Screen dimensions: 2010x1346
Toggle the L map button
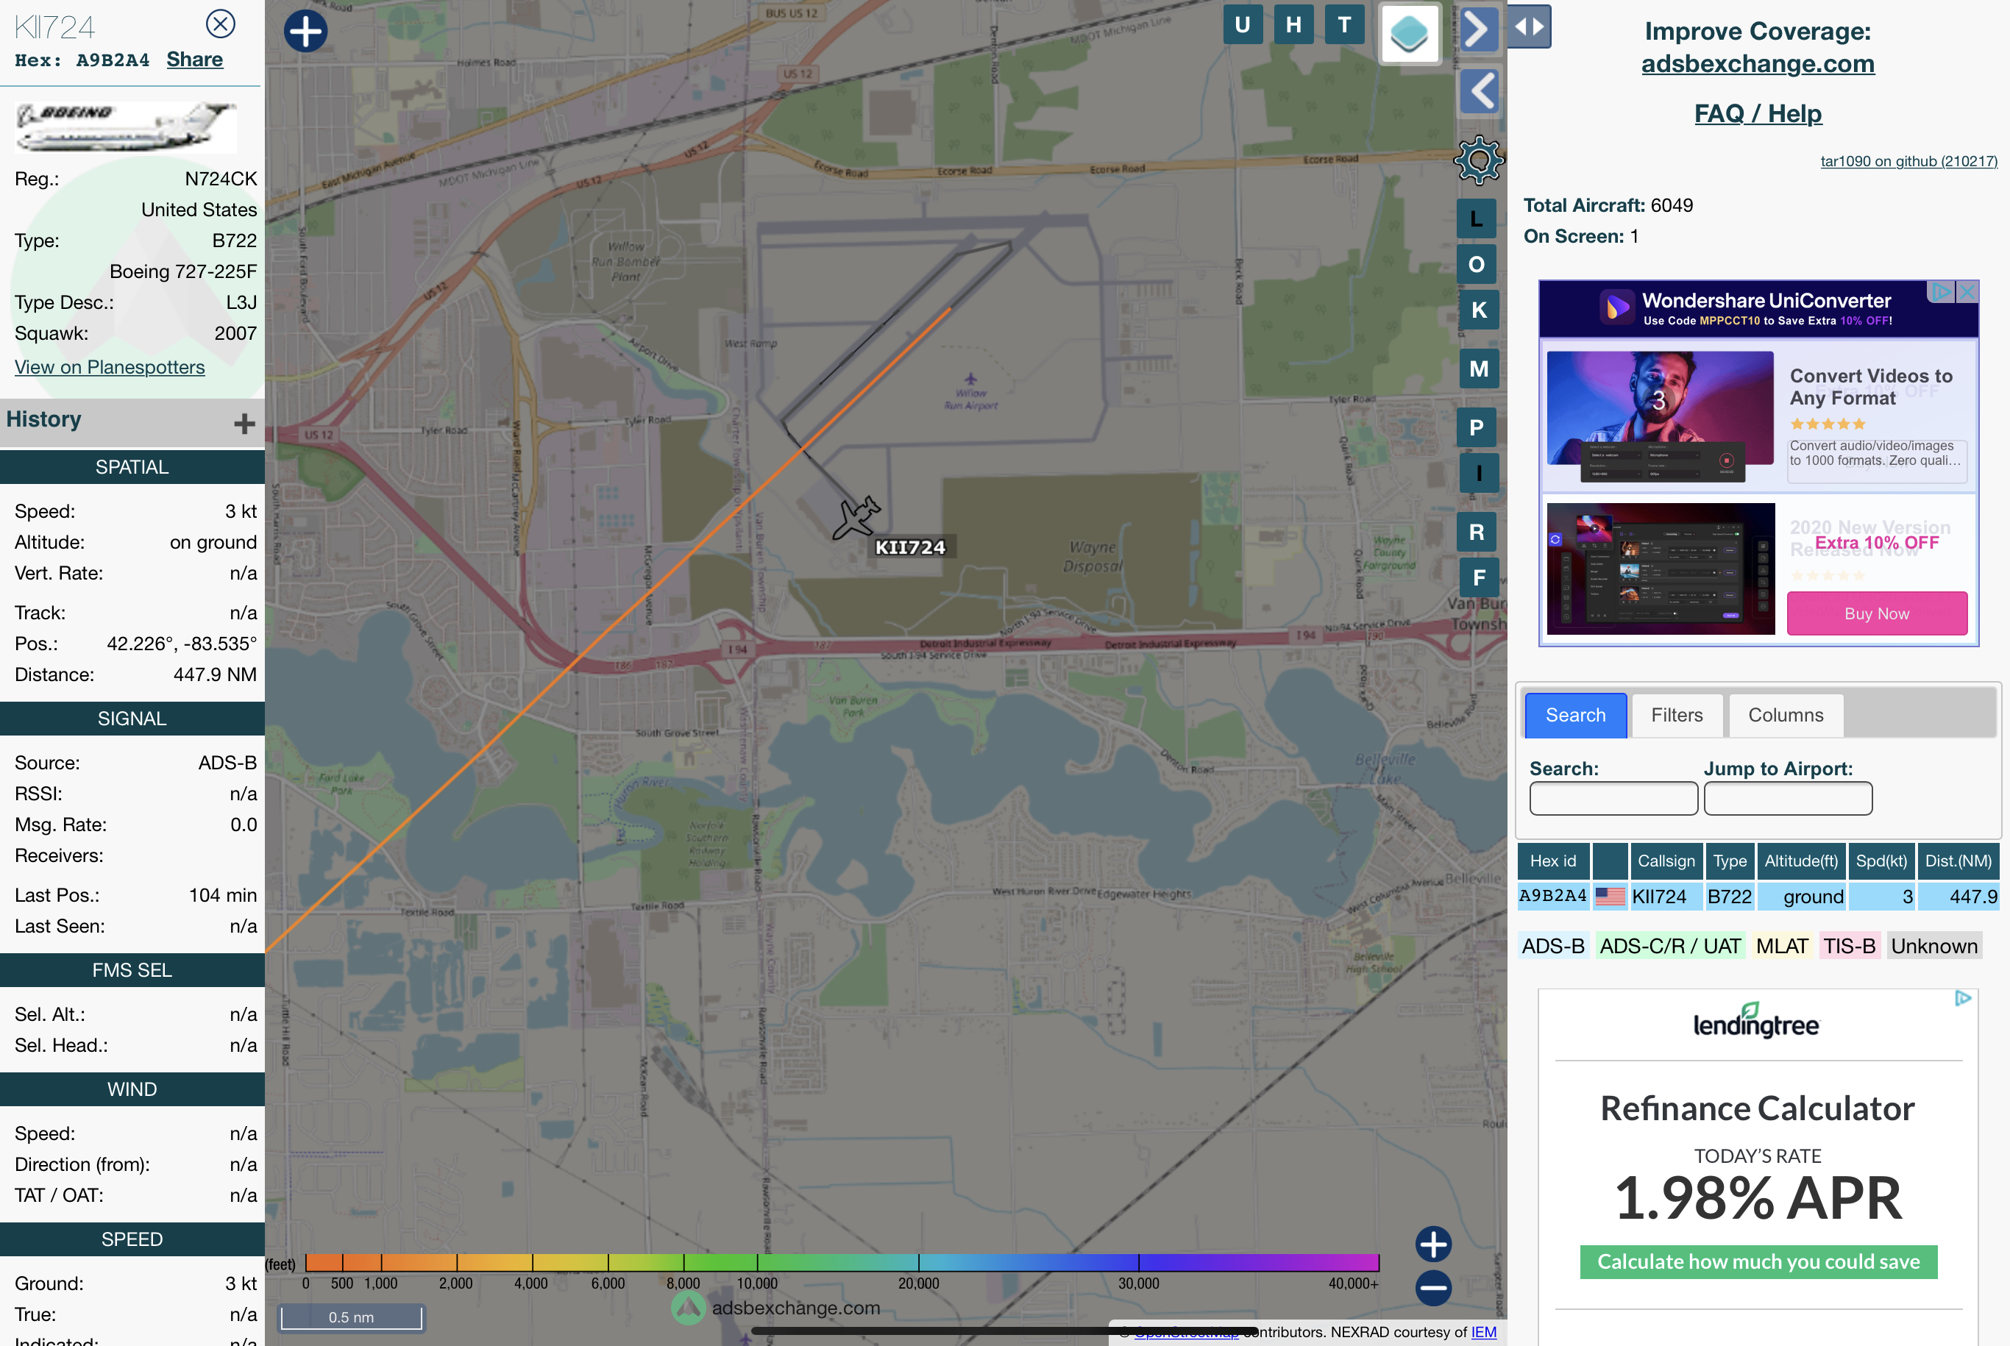click(x=1476, y=219)
